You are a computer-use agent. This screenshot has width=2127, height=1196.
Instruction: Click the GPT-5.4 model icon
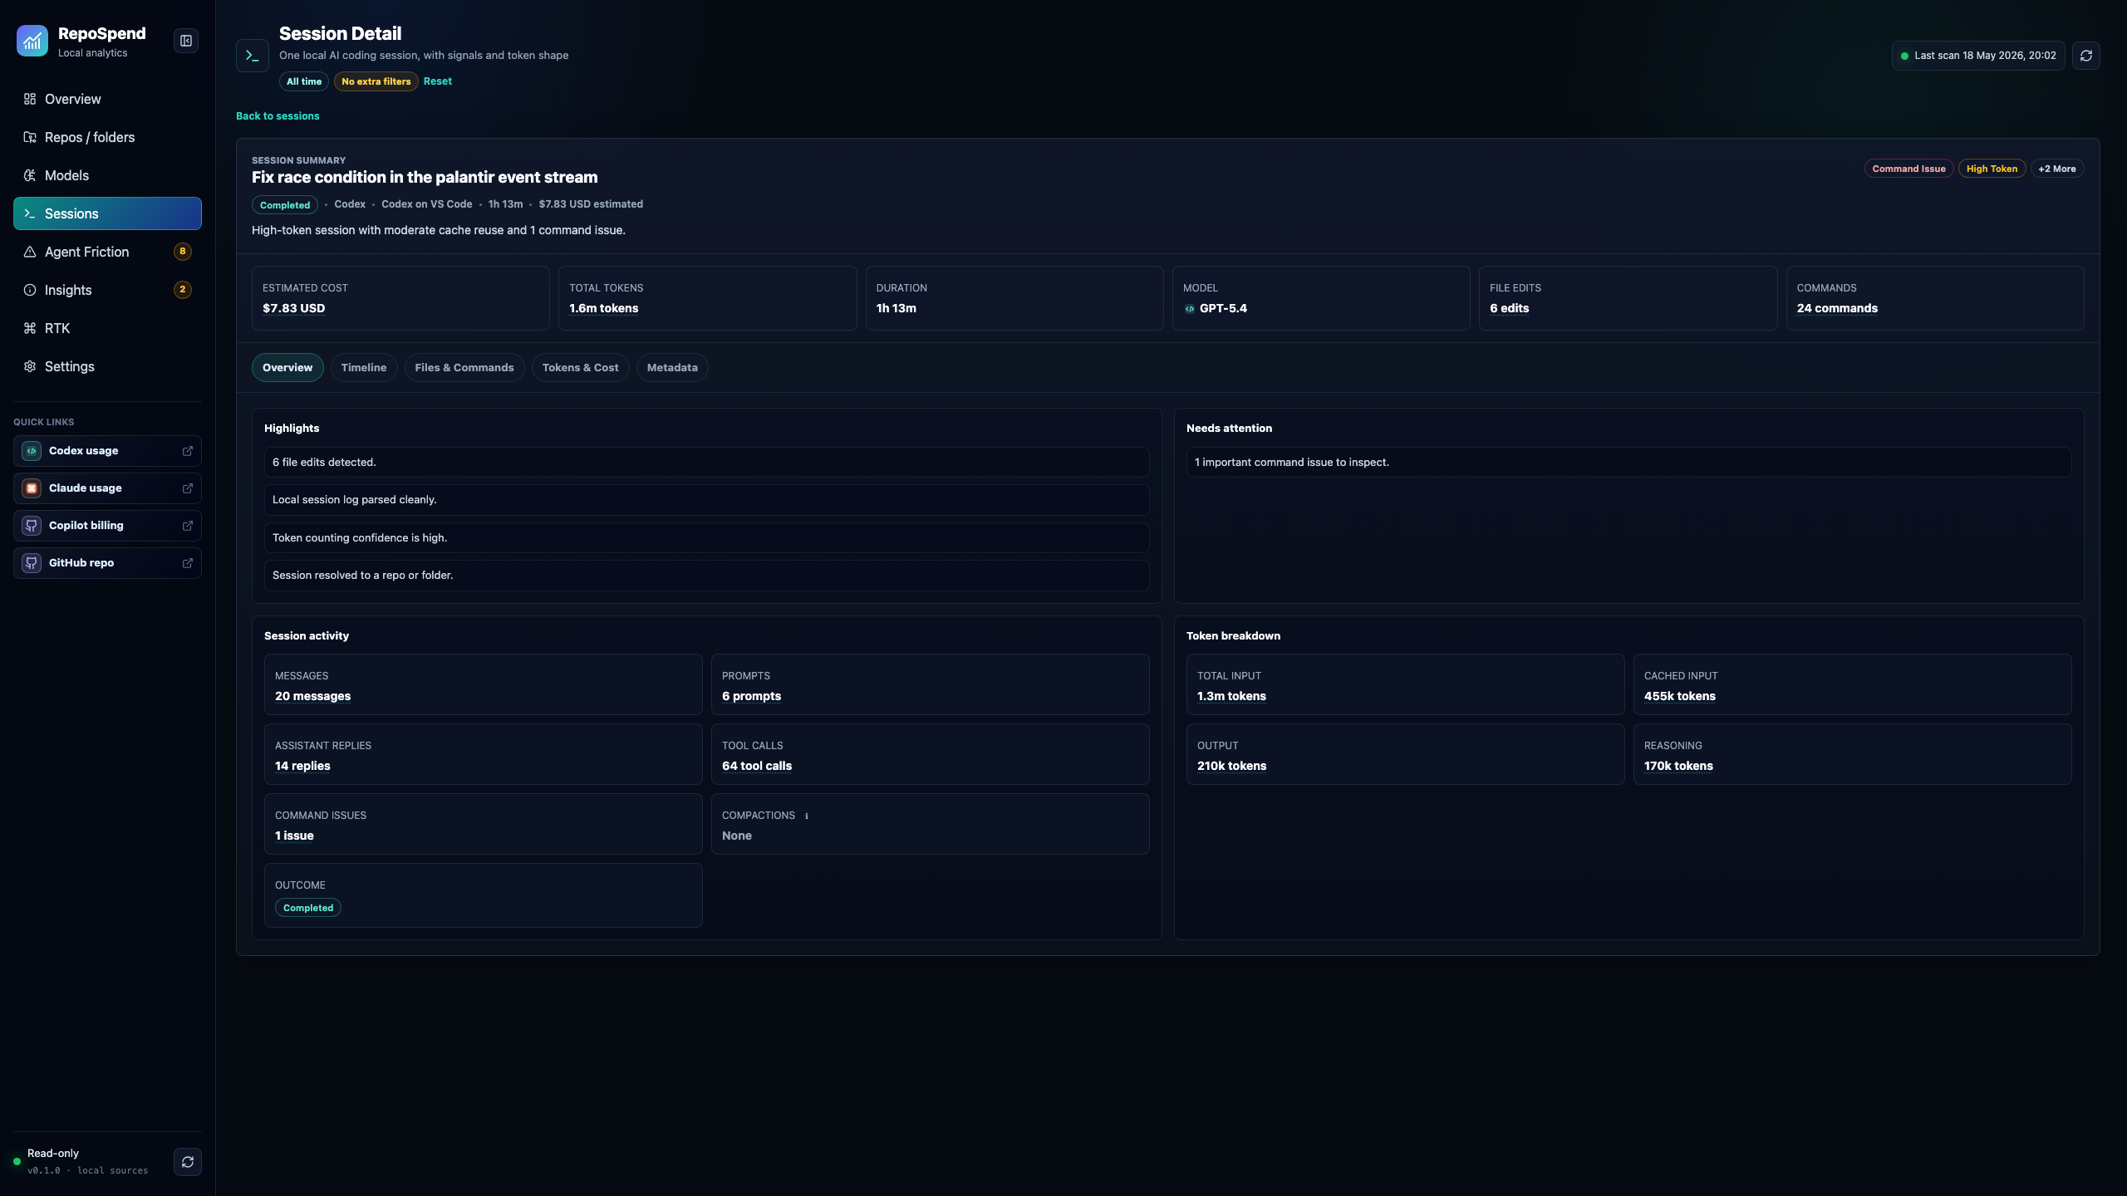click(x=1190, y=309)
